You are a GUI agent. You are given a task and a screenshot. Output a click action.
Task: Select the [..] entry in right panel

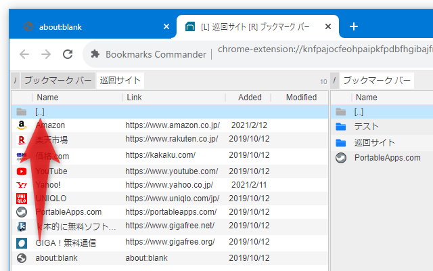[359, 112]
